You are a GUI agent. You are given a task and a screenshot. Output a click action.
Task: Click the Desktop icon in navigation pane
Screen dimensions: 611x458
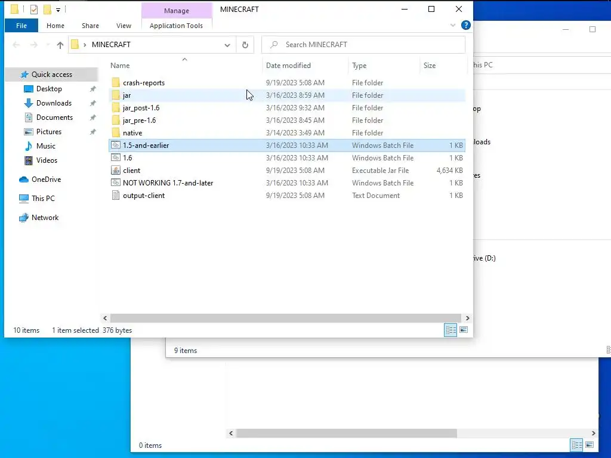tap(29, 89)
